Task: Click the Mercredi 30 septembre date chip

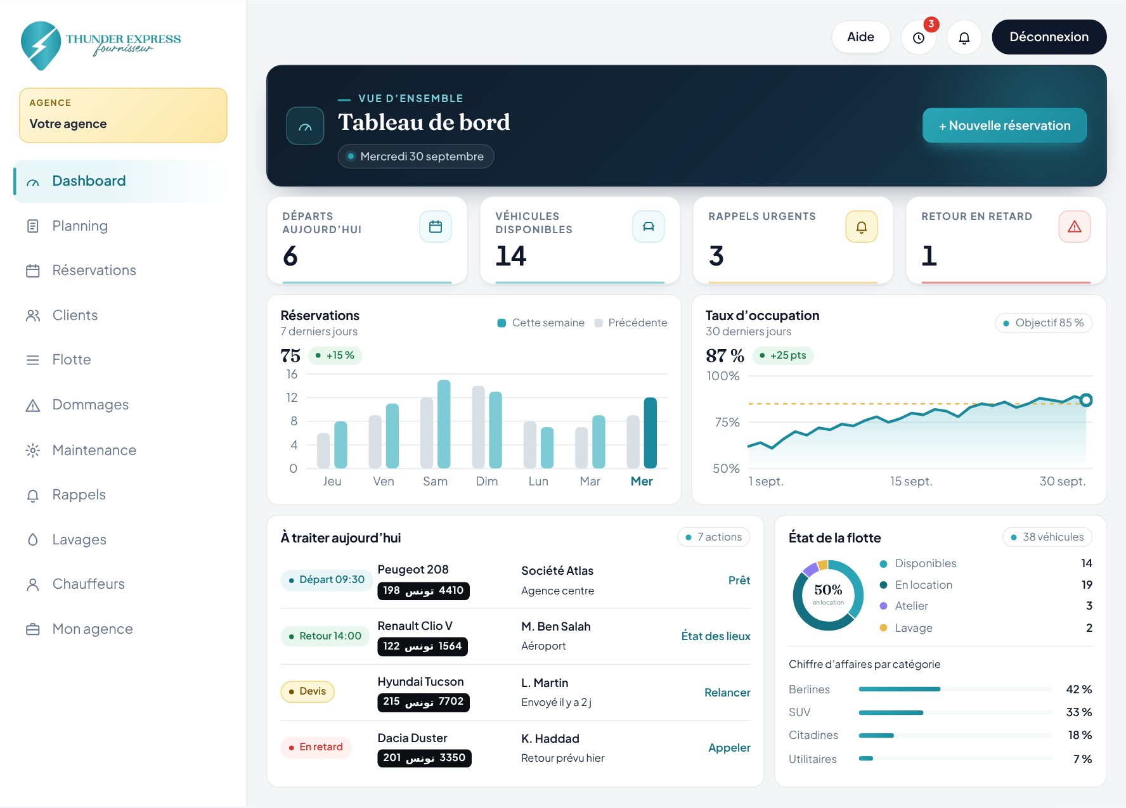Action: (x=416, y=157)
